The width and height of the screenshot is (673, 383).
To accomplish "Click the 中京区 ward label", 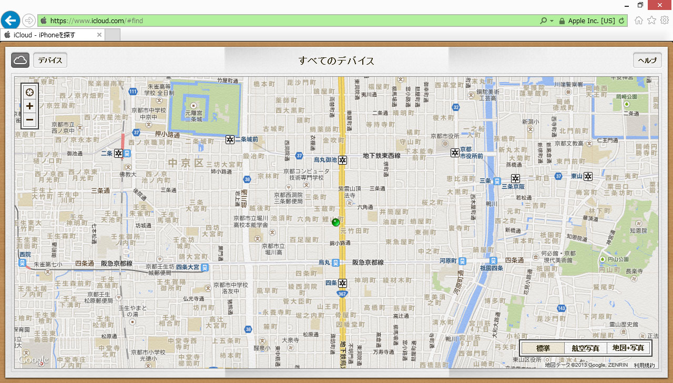I will pyautogui.click(x=185, y=163).
